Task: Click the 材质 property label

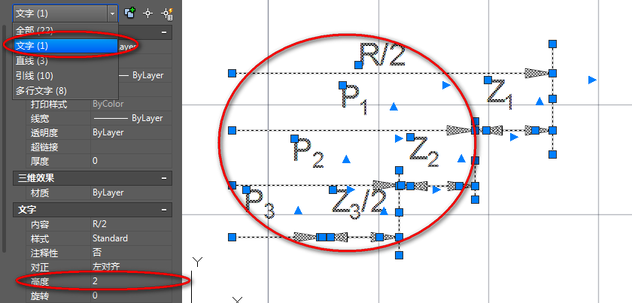Action: point(39,193)
